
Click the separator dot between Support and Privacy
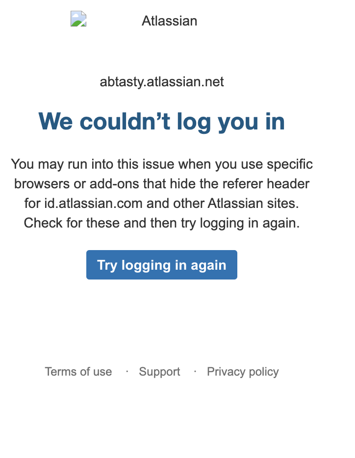click(194, 372)
